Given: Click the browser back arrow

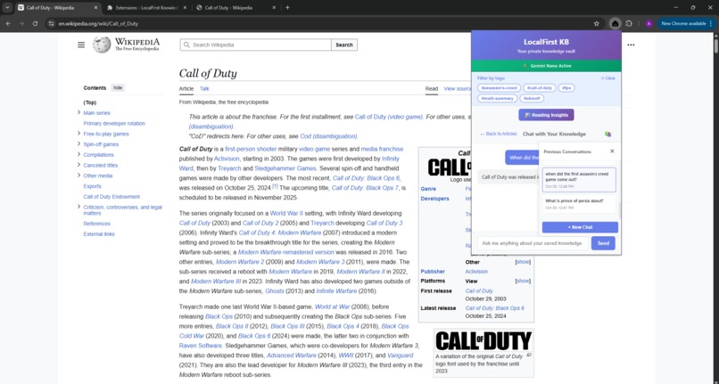Looking at the screenshot, I should click(x=8, y=23).
